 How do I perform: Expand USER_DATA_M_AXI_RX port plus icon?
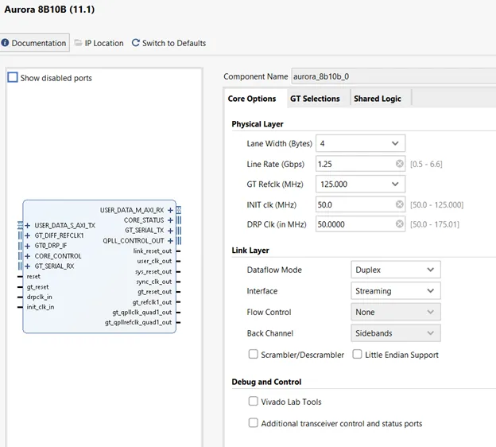pos(170,210)
